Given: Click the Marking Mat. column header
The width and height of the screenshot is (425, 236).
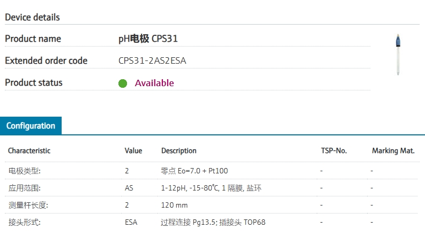Looking at the screenshot, I should pos(393,151).
